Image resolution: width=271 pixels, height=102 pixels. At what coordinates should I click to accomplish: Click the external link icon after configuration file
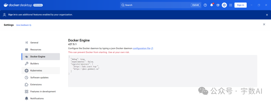click(152, 49)
